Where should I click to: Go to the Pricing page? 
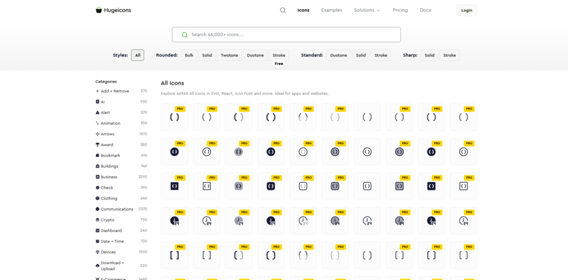(400, 10)
